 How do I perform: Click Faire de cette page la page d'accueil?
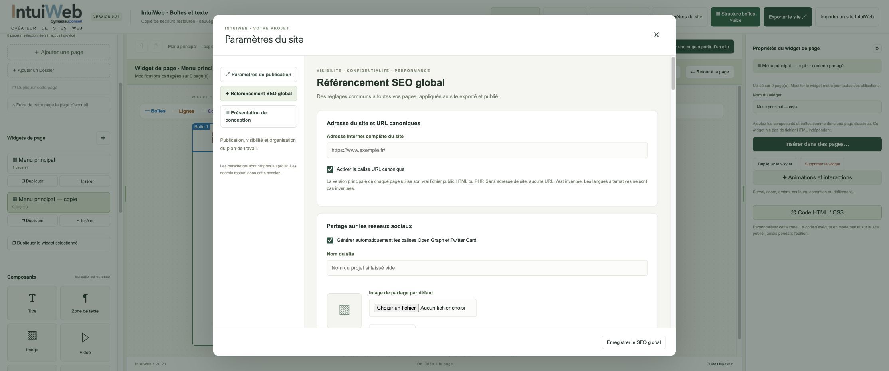[59, 105]
